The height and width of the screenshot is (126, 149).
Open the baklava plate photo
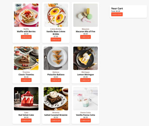click(56, 58)
